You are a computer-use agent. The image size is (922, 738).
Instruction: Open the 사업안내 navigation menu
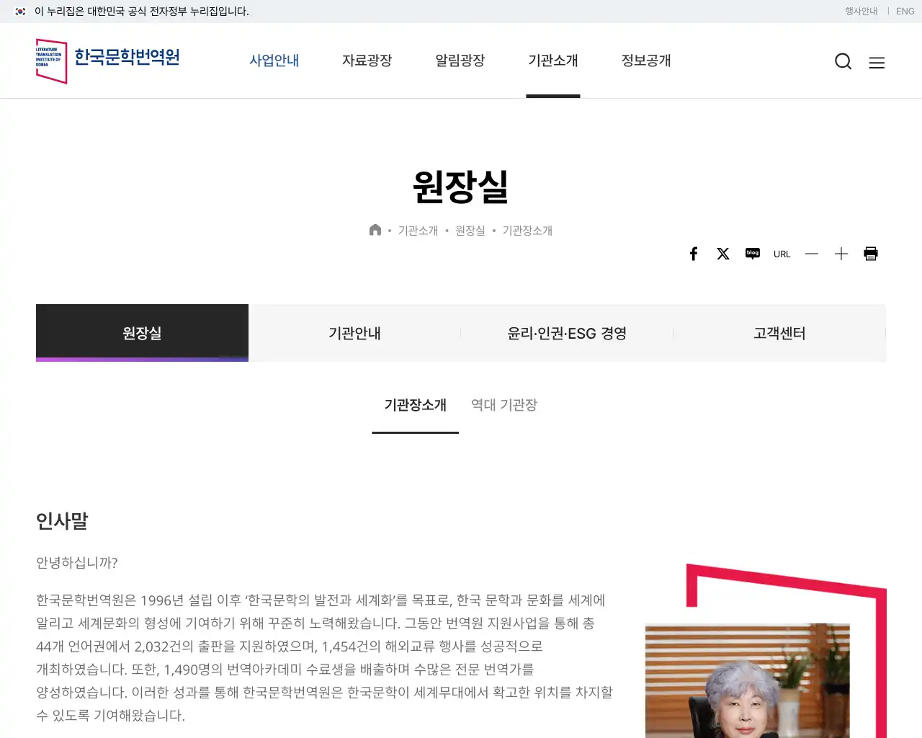pyautogui.click(x=274, y=61)
